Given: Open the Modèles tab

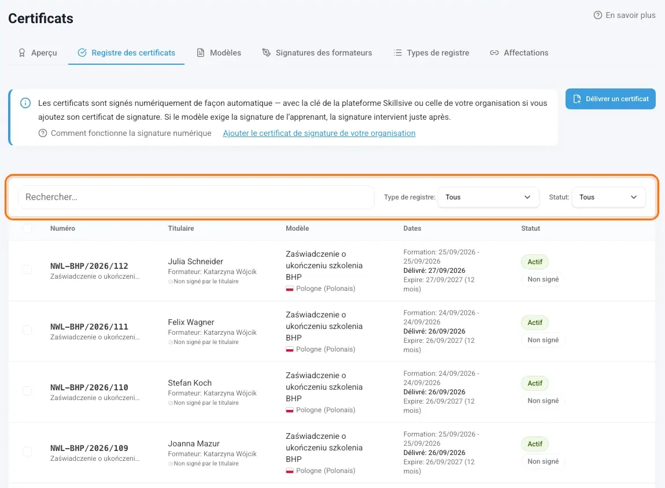Looking at the screenshot, I should coord(219,53).
